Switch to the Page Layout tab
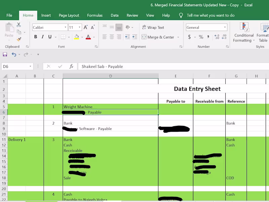This screenshot has height=202, width=269. click(x=69, y=15)
